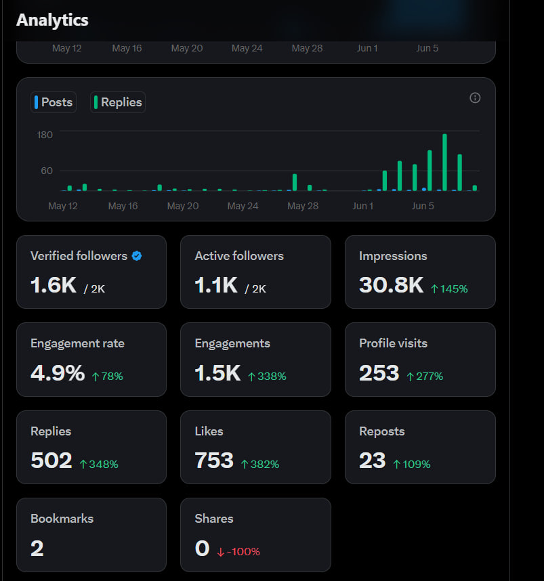544x581 pixels.
Task: Click the May 12 label on the replies chart
Action: point(63,206)
